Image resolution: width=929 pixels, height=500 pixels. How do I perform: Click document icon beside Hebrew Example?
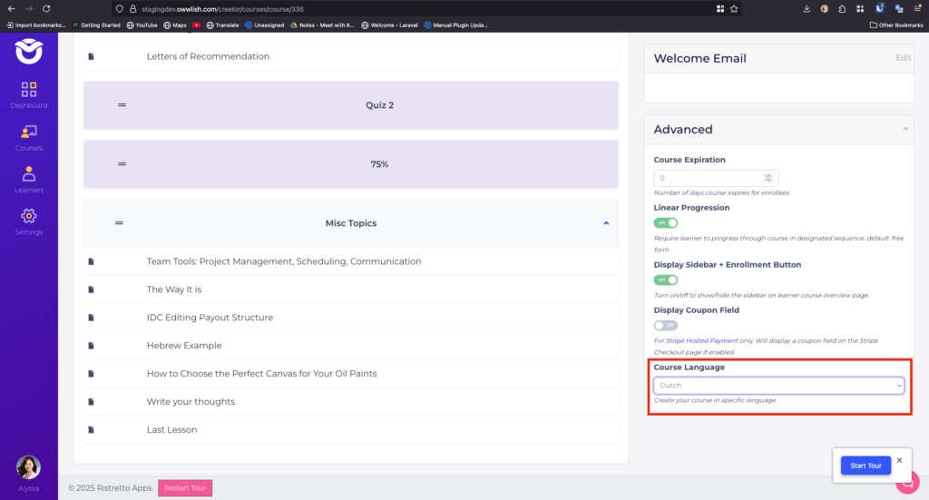click(91, 346)
